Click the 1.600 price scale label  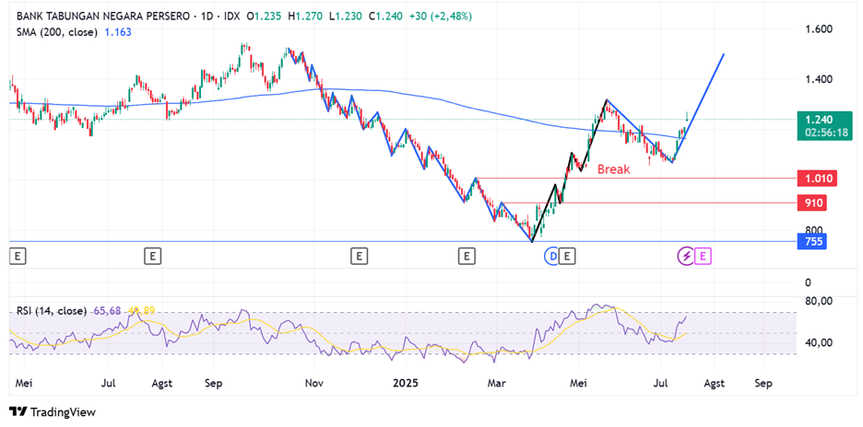[818, 29]
